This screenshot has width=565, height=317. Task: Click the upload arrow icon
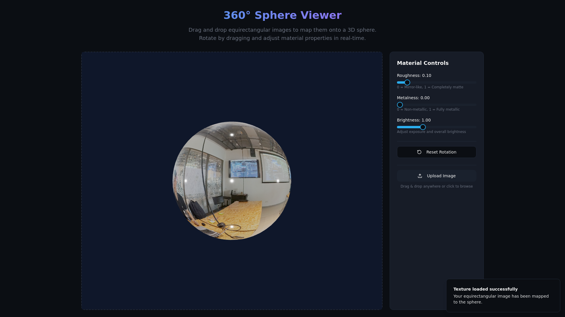click(420, 176)
